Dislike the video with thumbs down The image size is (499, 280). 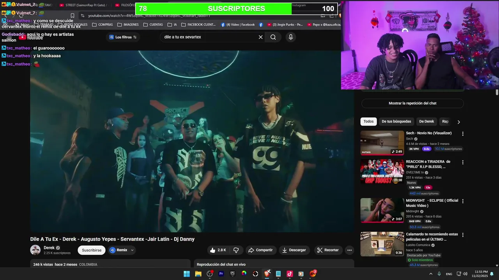[236, 250]
